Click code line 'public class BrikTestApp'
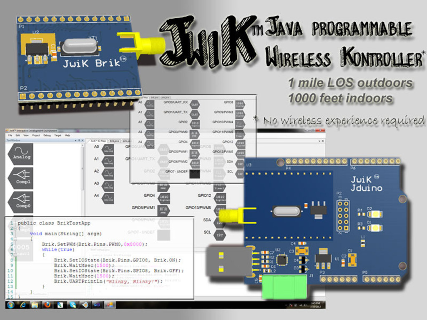The height and width of the screenshot is (320, 427). click(54, 223)
